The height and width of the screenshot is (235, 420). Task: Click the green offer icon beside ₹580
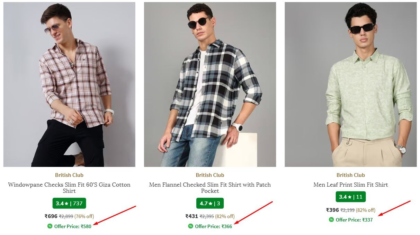point(50,226)
